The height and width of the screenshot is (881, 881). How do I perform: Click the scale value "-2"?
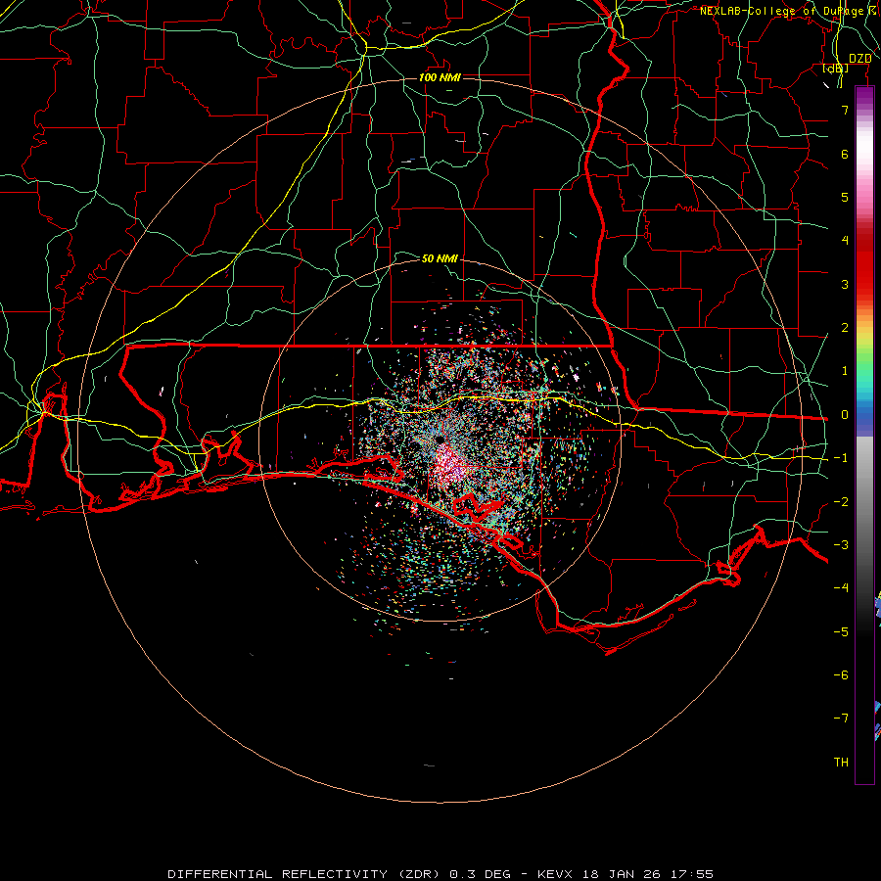(x=841, y=502)
